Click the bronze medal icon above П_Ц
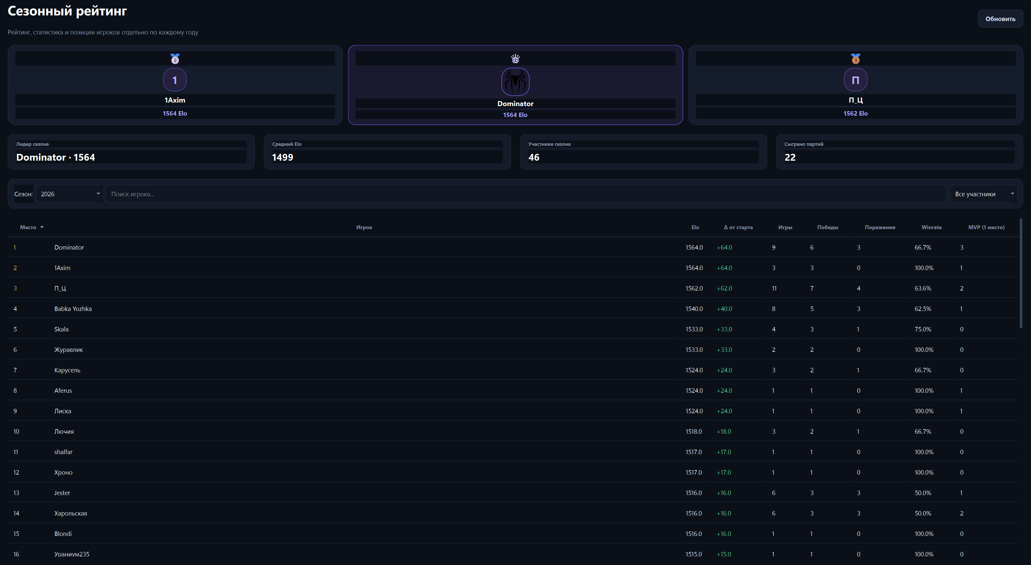The width and height of the screenshot is (1031, 565). (855, 59)
